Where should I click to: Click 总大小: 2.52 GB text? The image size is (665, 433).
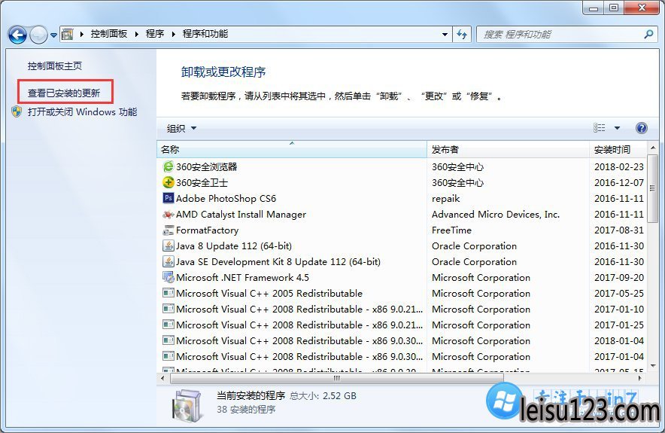pos(323,396)
